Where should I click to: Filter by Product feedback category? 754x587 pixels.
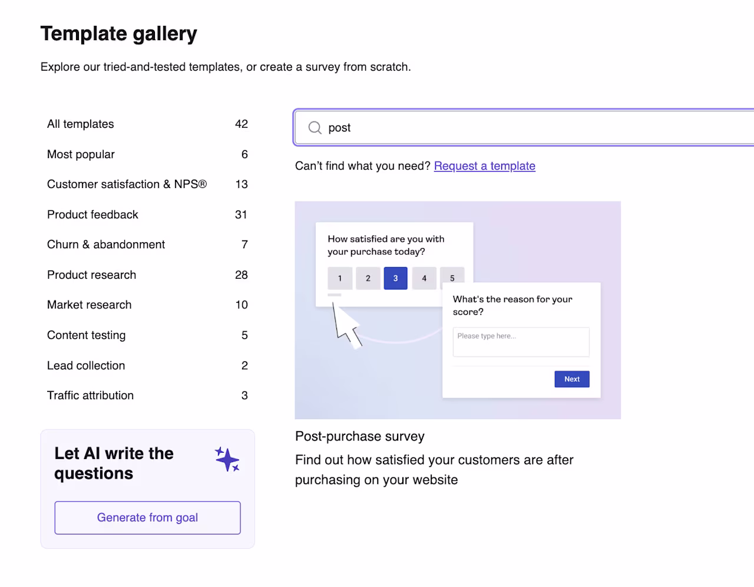pyautogui.click(x=147, y=215)
